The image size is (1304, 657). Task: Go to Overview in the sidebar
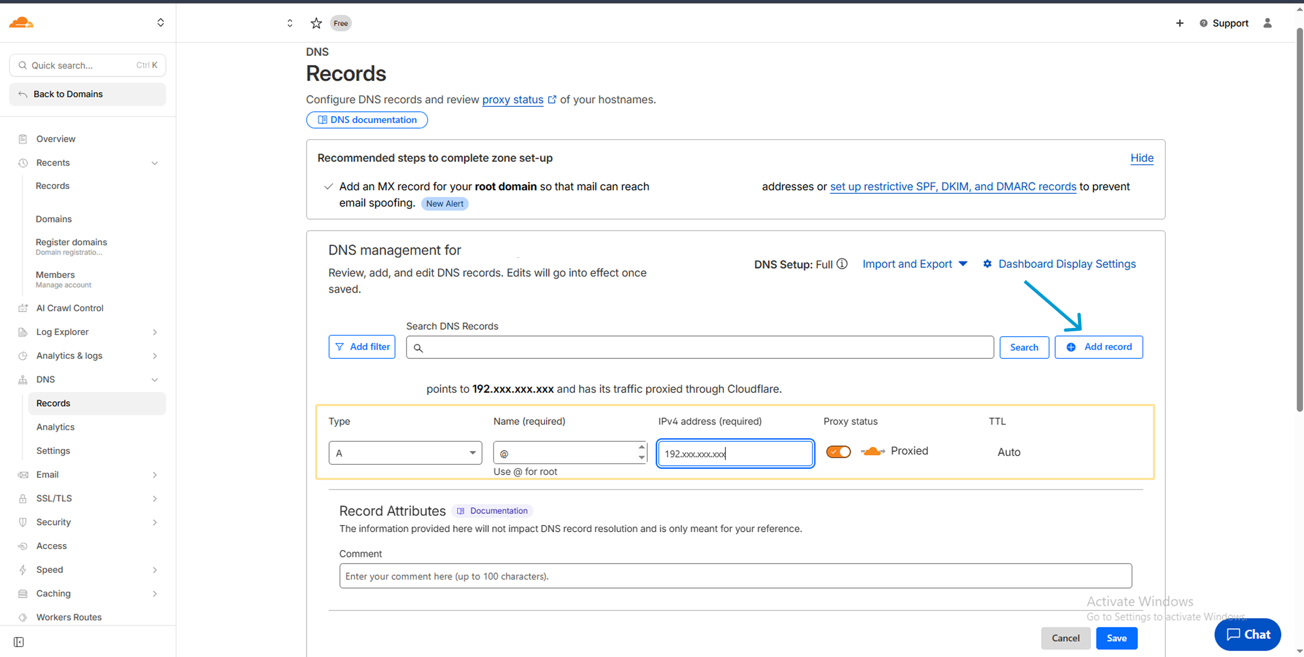click(x=55, y=139)
